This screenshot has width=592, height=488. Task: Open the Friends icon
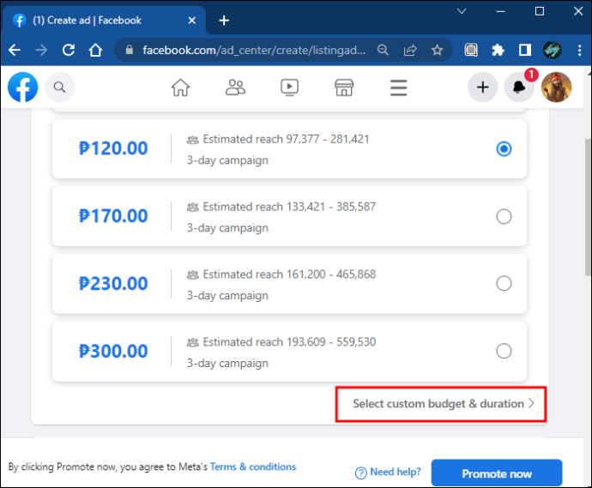[235, 87]
